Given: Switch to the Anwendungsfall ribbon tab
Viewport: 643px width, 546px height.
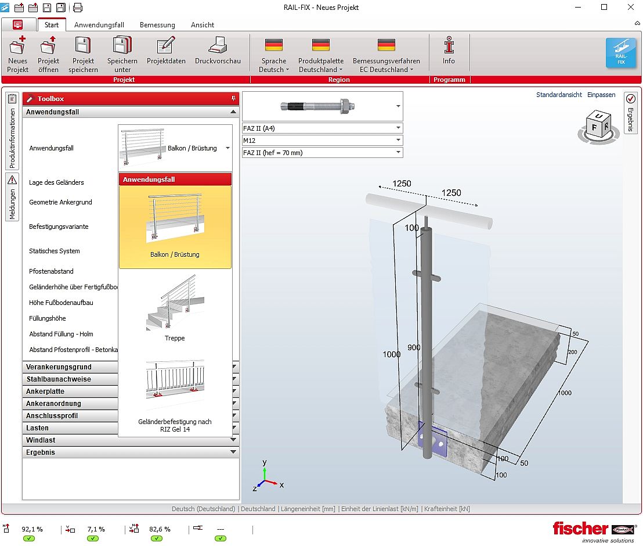Looking at the screenshot, I should point(99,24).
